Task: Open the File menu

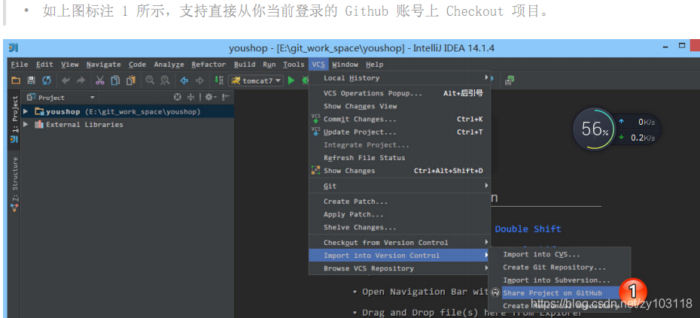Action: tap(20, 65)
